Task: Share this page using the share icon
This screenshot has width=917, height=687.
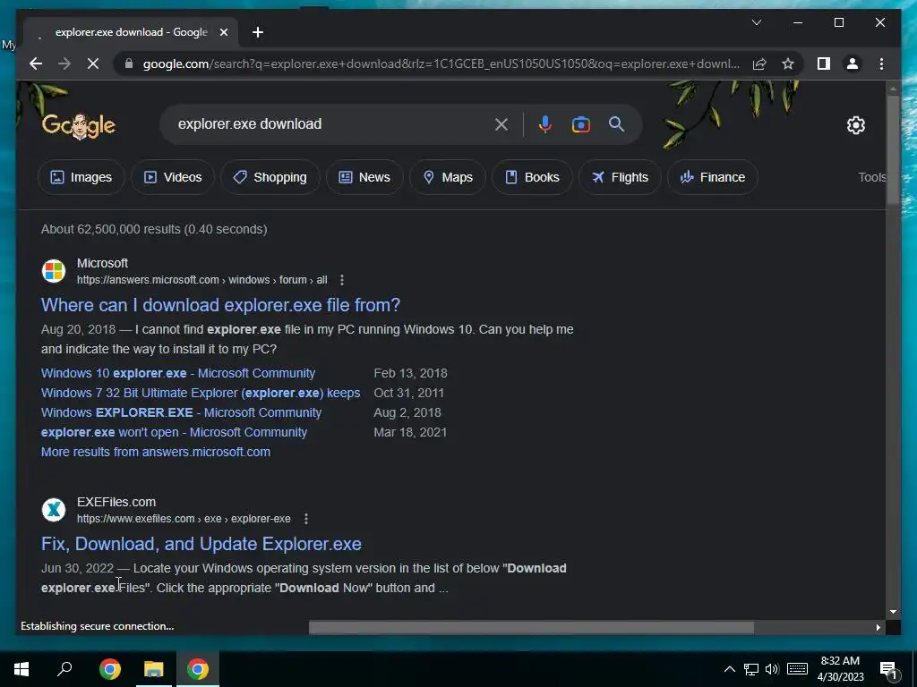Action: pyautogui.click(x=759, y=64)
